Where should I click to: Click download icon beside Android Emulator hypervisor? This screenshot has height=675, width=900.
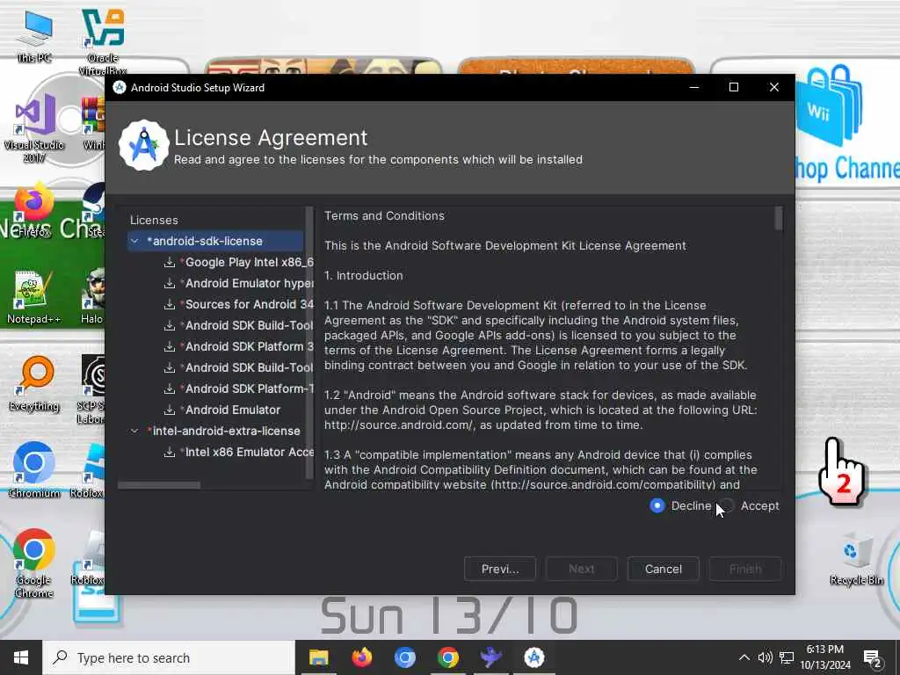click(170, 284)
